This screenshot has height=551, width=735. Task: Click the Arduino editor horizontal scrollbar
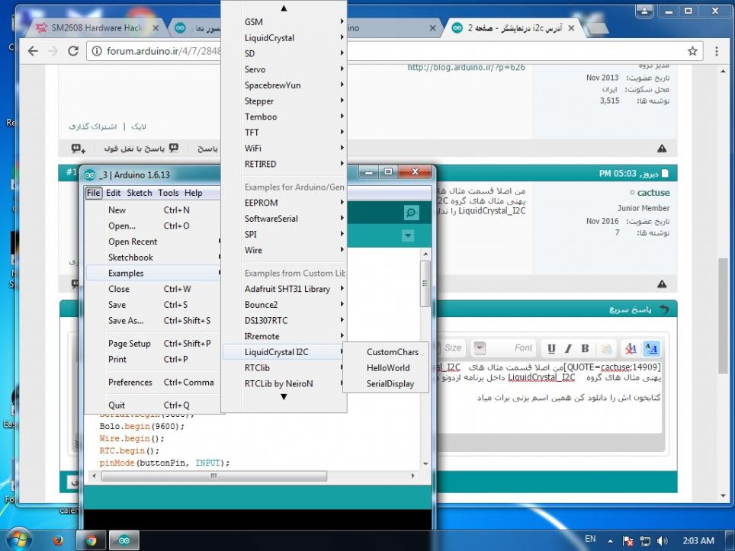[213, 476]
